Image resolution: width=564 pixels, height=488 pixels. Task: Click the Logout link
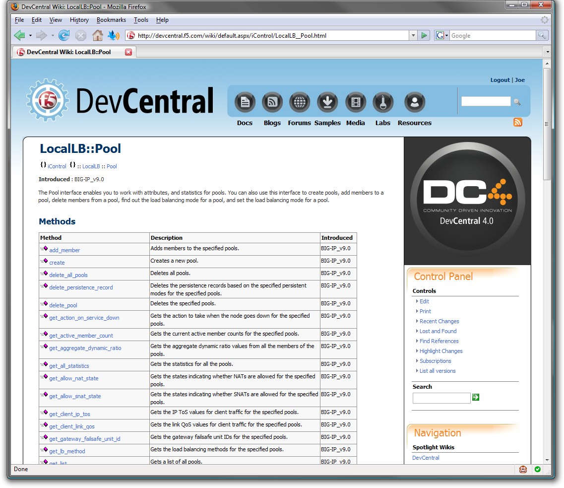coord(500,80)
